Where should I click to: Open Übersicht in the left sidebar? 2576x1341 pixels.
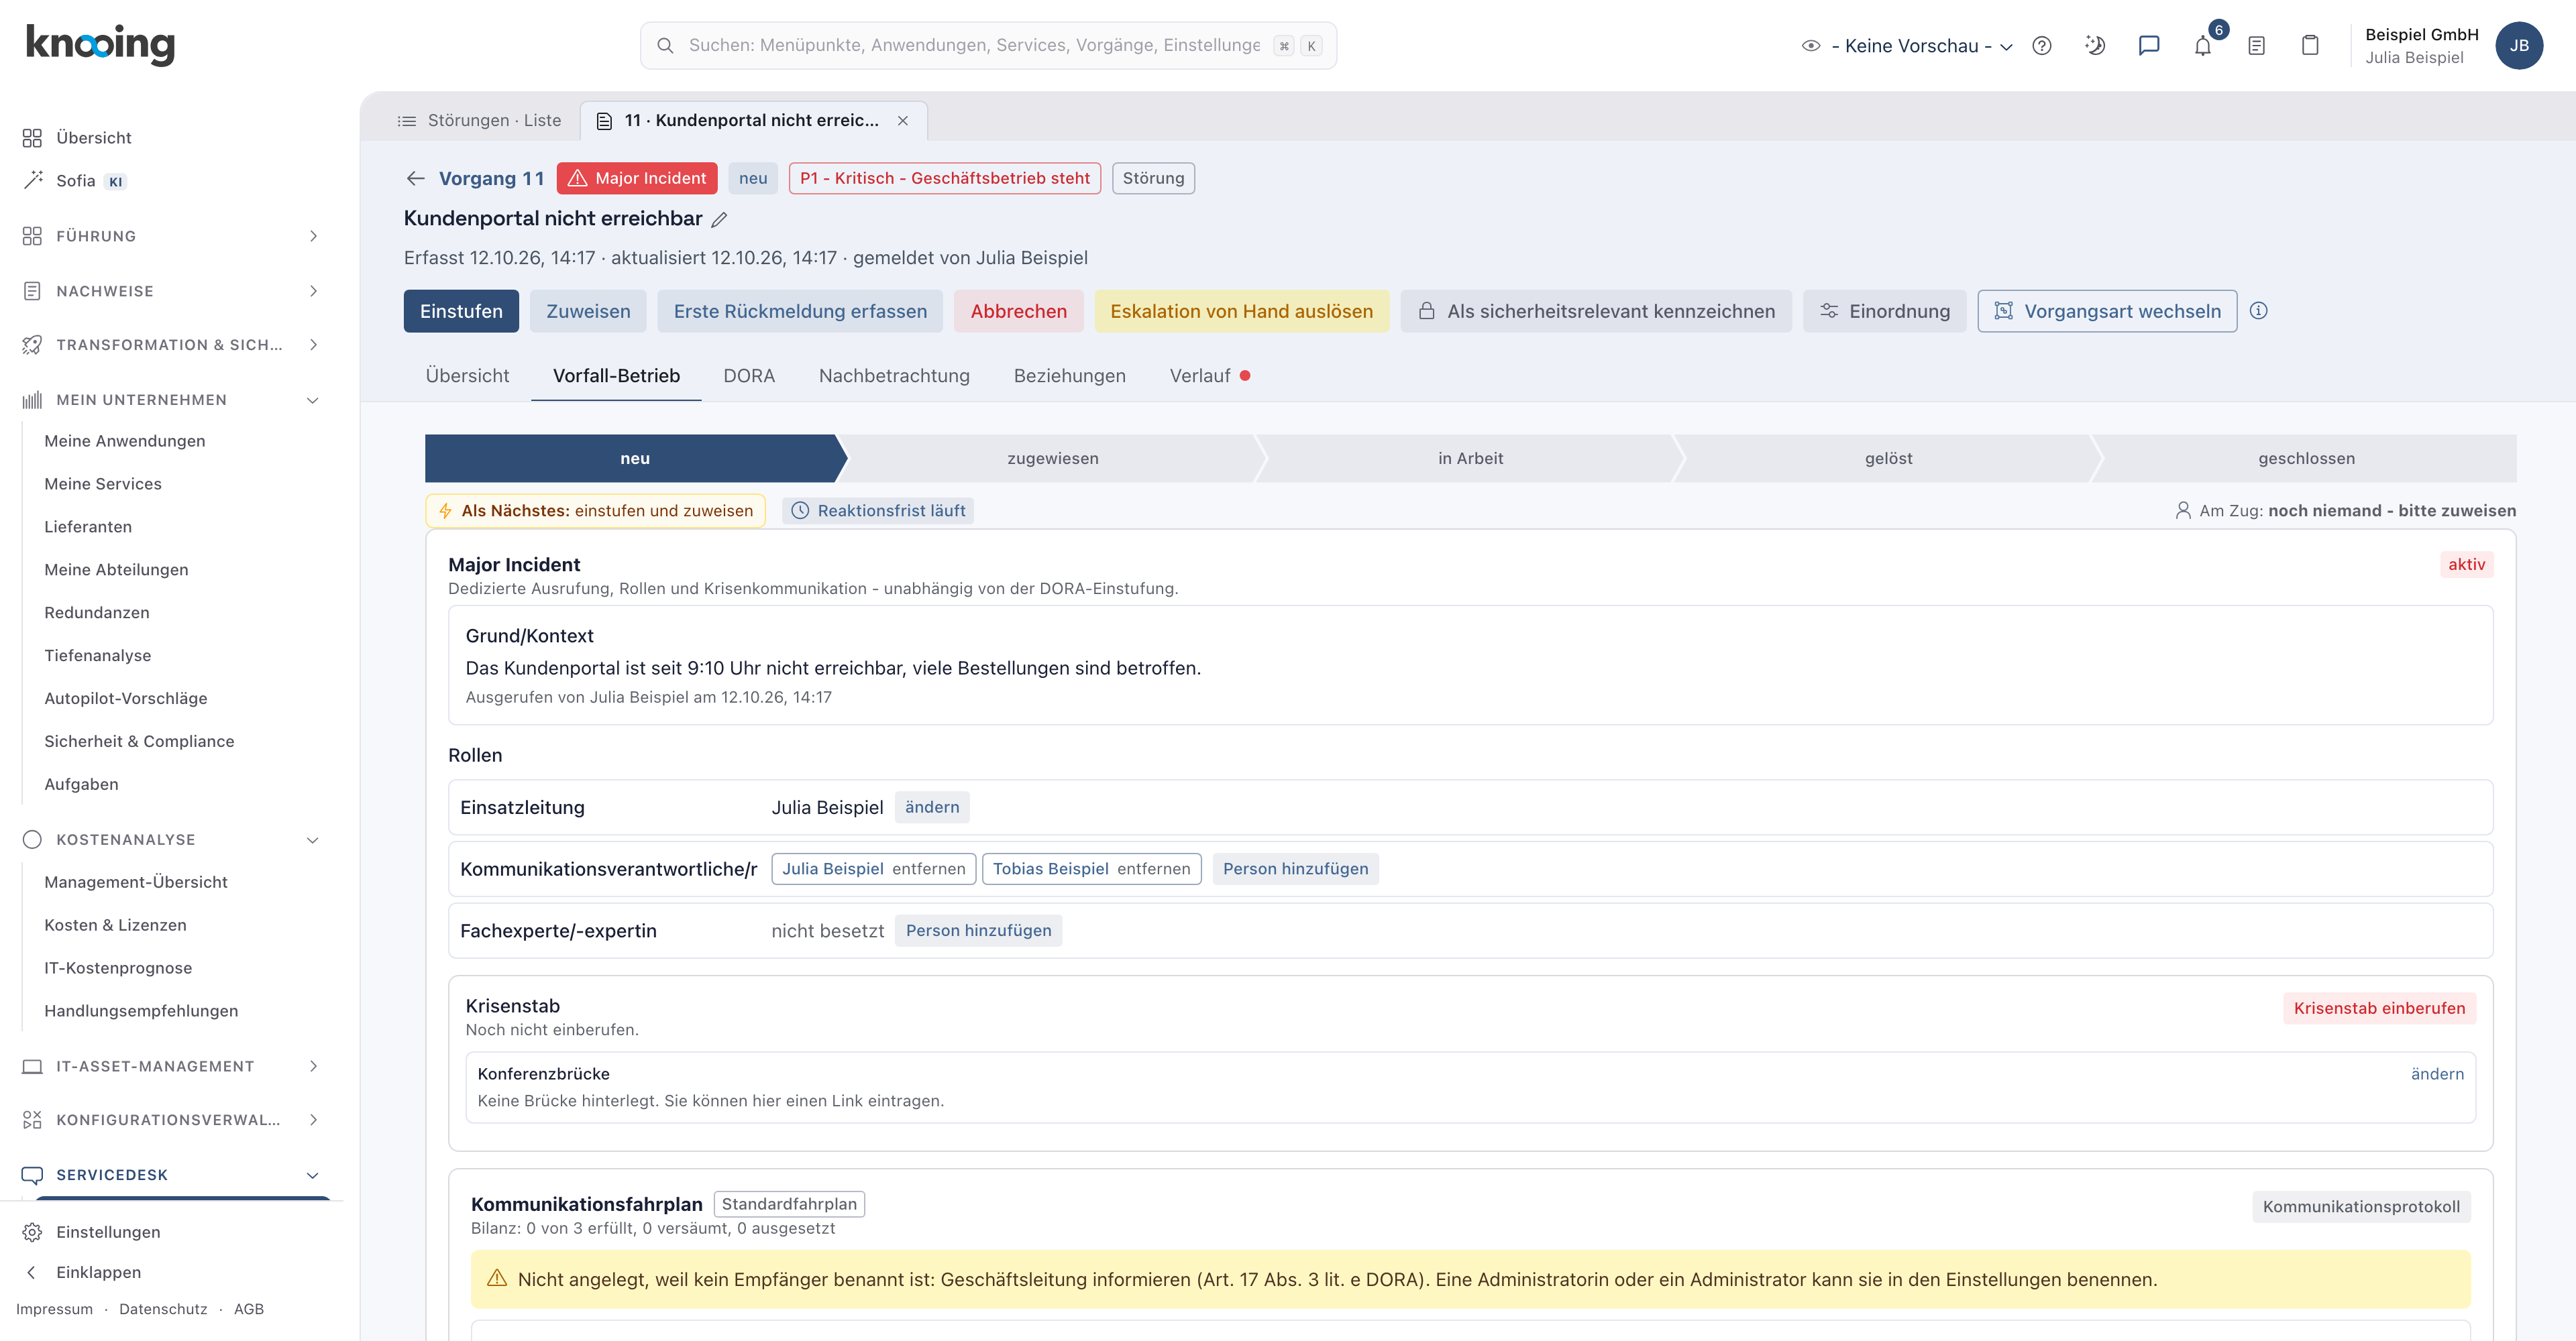point(93,138)
